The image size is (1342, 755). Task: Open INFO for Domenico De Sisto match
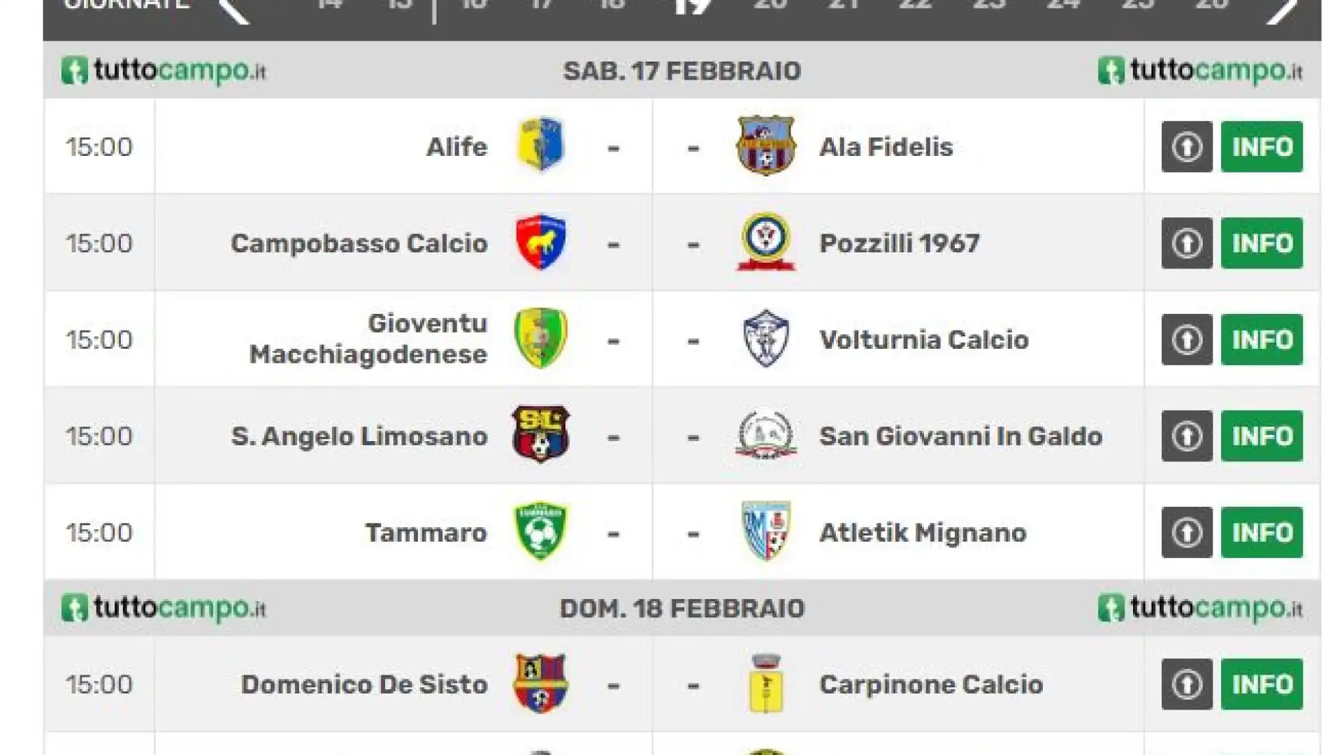1262,684
